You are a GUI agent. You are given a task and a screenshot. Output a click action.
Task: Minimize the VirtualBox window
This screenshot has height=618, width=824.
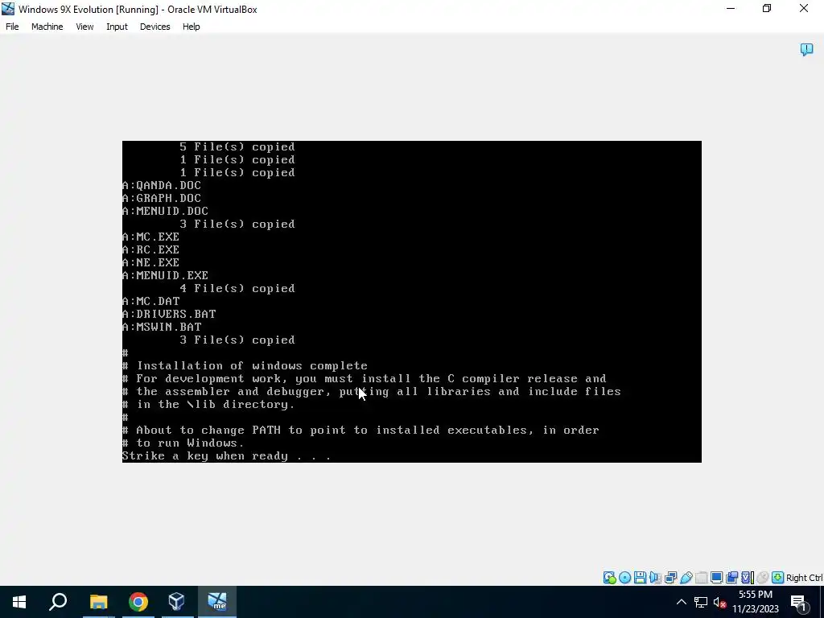[731, 8]
